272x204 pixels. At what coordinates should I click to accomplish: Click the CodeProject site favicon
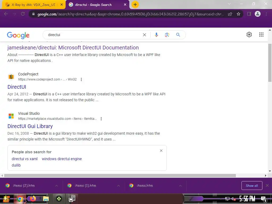(x=11, y=76)
